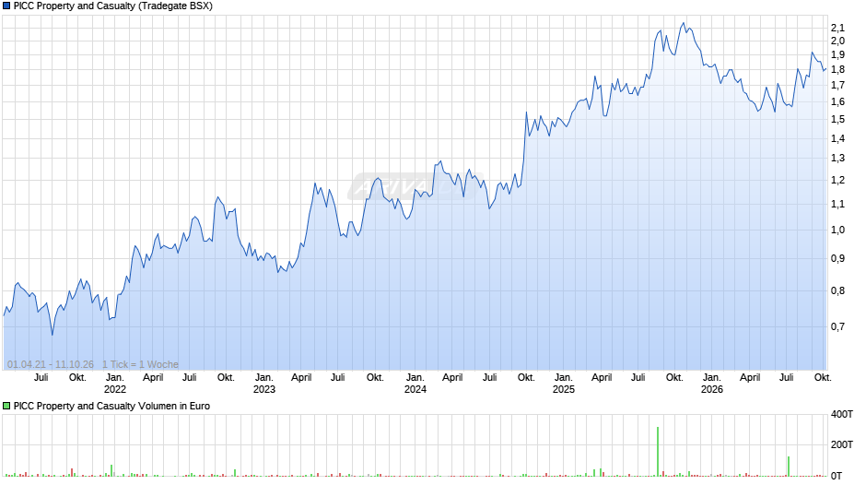The width and height of the screenshot is (866, 485).
Task: Click the '1,5' price axis label
Action: (x=837, y=120)
